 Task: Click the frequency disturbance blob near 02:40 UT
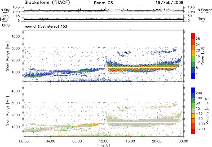pyautogui.click(x=42, y=19)
